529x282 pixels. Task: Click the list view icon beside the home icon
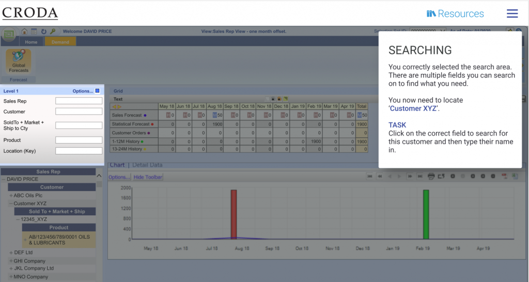(x=34, y=32)
